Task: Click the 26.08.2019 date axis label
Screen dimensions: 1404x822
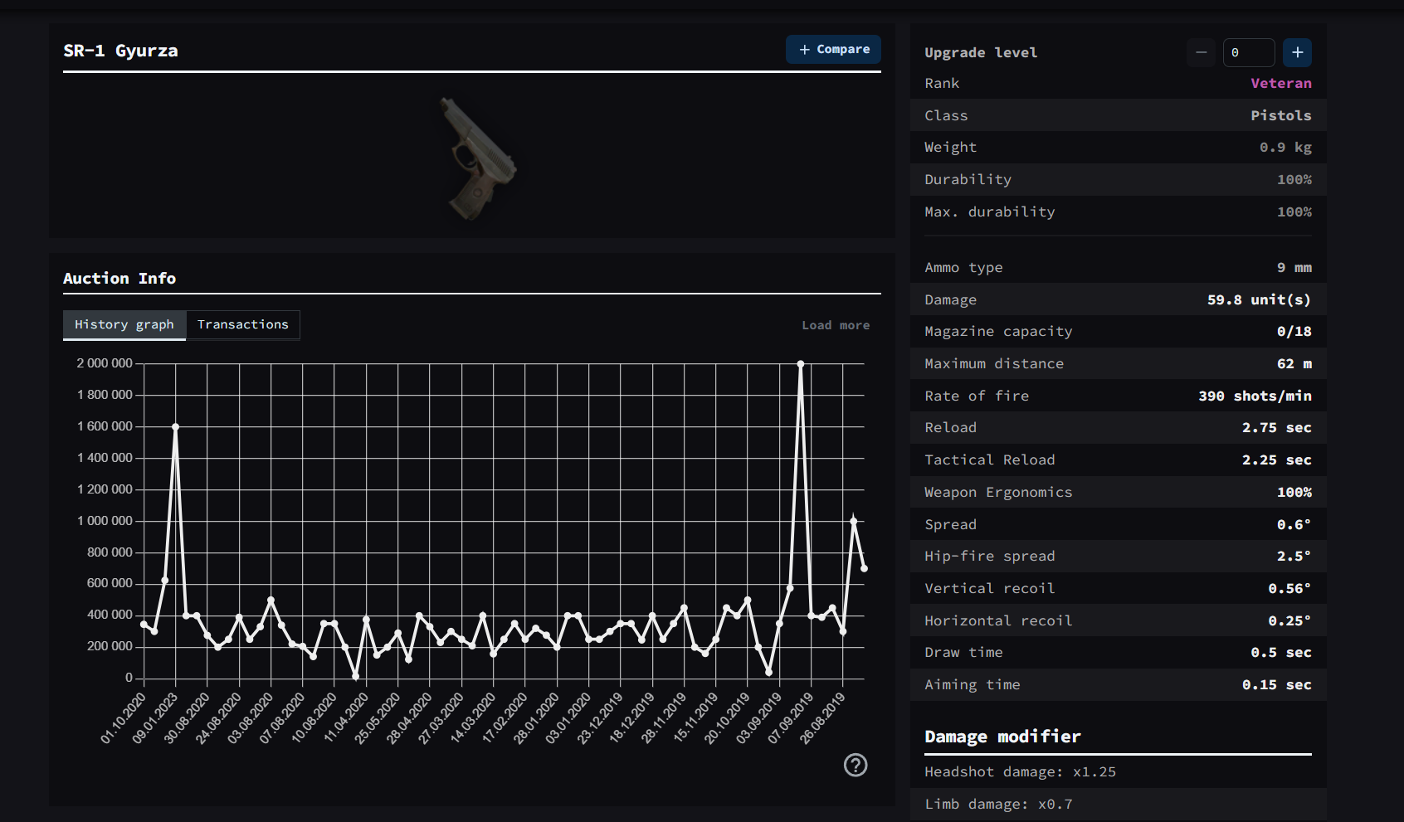Action: pyautogui.click(x=821, y=718)
